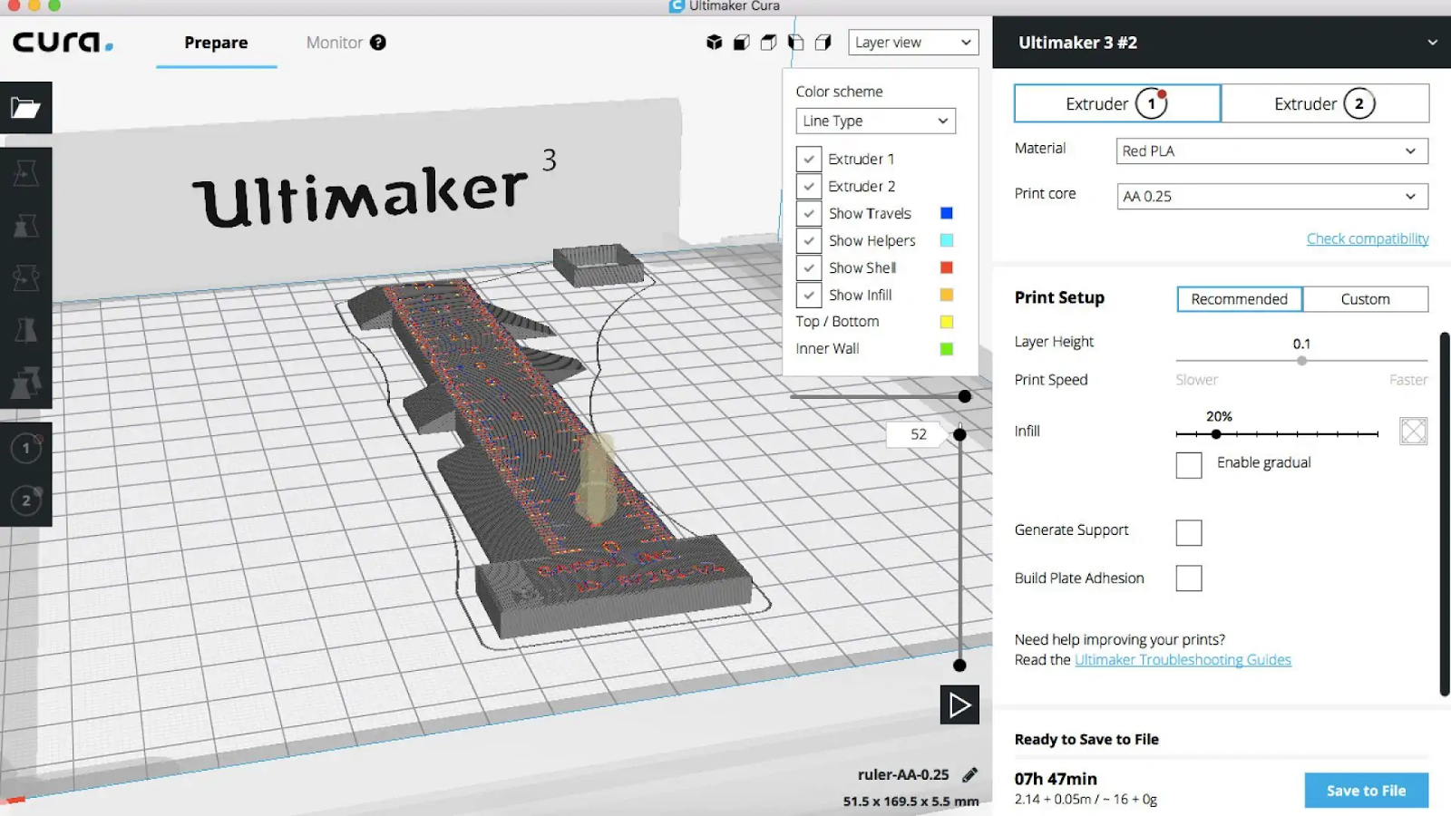Open the Red PLA material dropdown
The height and width of the screenshot is (816, 1451).
coord(1271,151)
